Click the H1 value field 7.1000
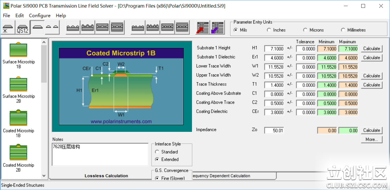Image resolution: width=390 pixels, height=190 pixels. point(274,49)
